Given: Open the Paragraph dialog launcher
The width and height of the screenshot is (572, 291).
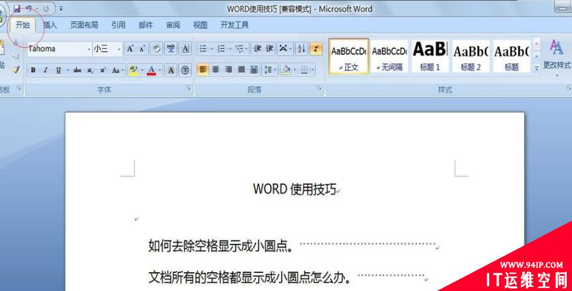Looking at the screenshot, I should (x=319, y=88).
